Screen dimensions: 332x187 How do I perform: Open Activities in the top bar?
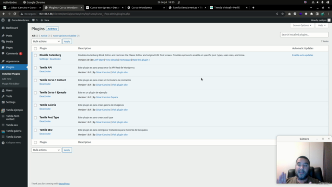tap(10, 2)
